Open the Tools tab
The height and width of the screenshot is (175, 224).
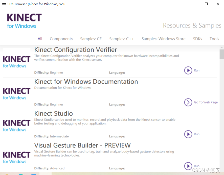click(x=214, y=39)
